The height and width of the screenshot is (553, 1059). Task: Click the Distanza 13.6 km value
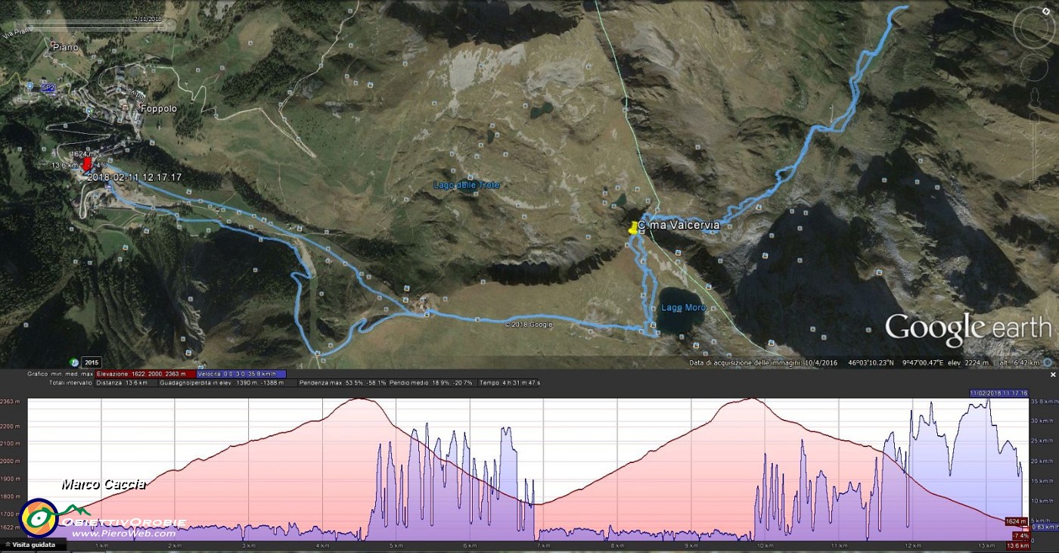[126, 383]
